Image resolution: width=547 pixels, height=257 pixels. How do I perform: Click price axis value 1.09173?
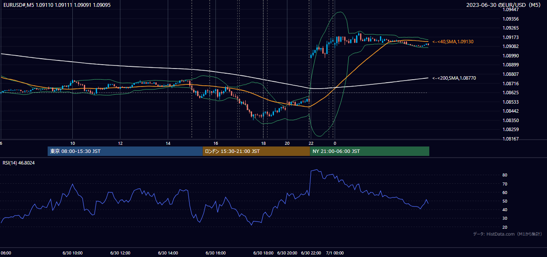coord(511,37)
